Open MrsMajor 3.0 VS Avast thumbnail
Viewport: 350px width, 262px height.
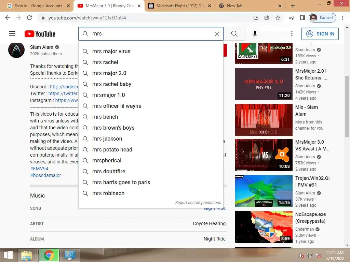(264, 155)
